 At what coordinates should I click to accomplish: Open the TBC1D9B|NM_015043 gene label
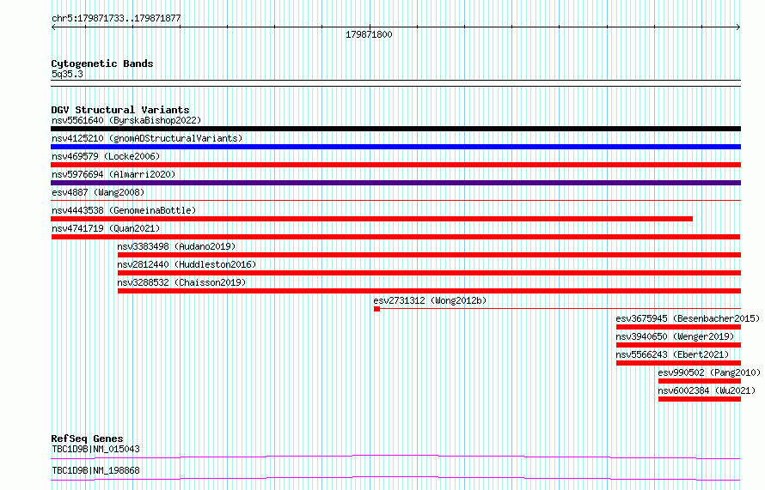tap(95, 449)
